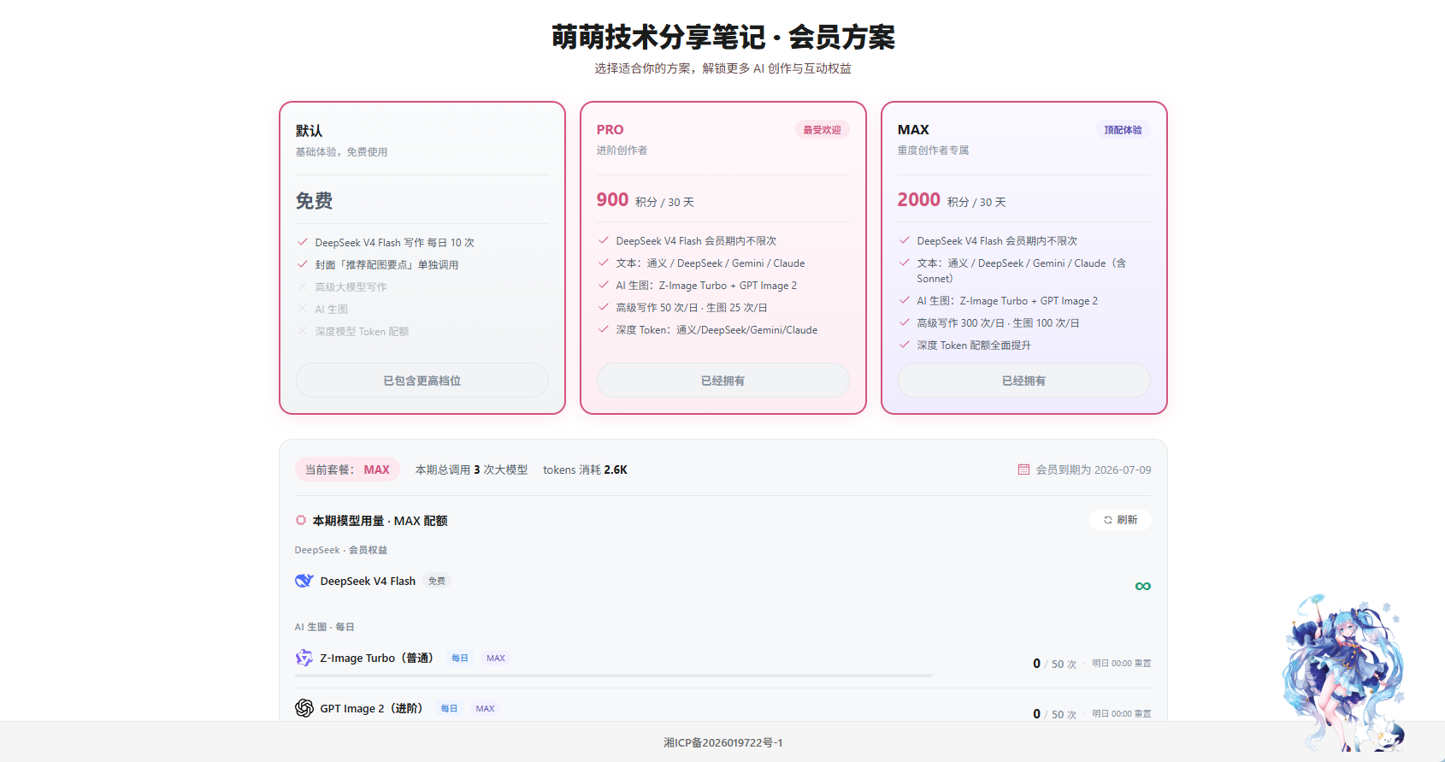The width and height of the screenshot is (1445, 762).
Task: Click the calendar icon beside membership expiry
Action: 1023,470
